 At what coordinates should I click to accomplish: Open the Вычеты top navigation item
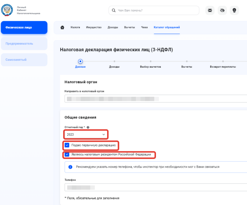tap(130, 27)
